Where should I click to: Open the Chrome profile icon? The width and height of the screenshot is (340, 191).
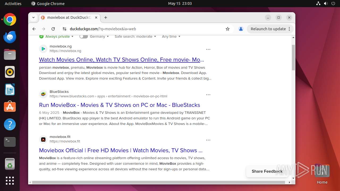pos(241,29)
